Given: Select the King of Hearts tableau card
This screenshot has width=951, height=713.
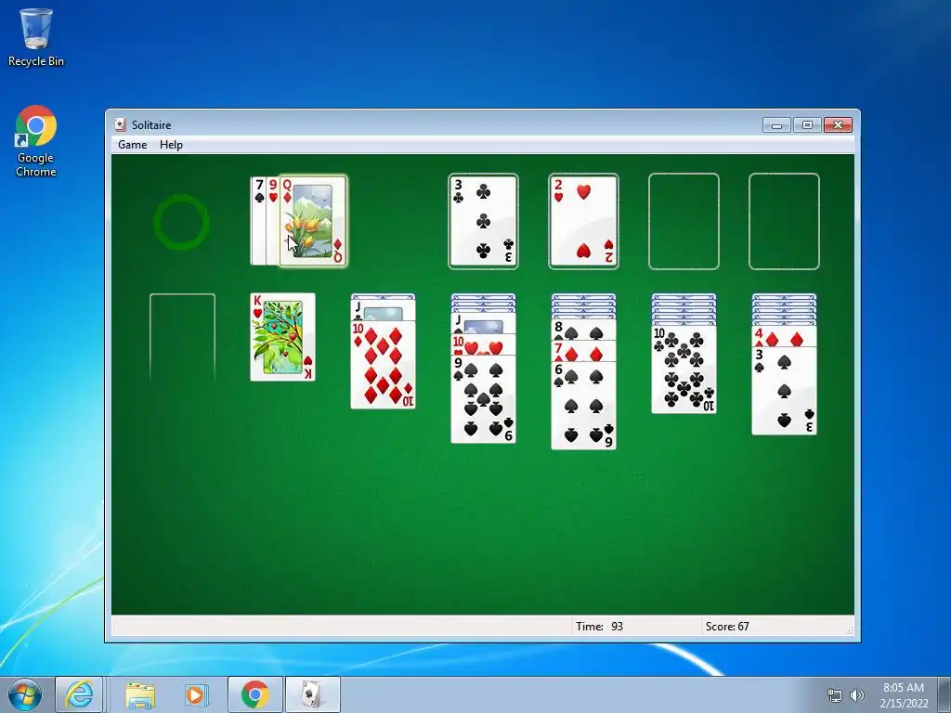Looking at the screenshot, I should [282, 337].
